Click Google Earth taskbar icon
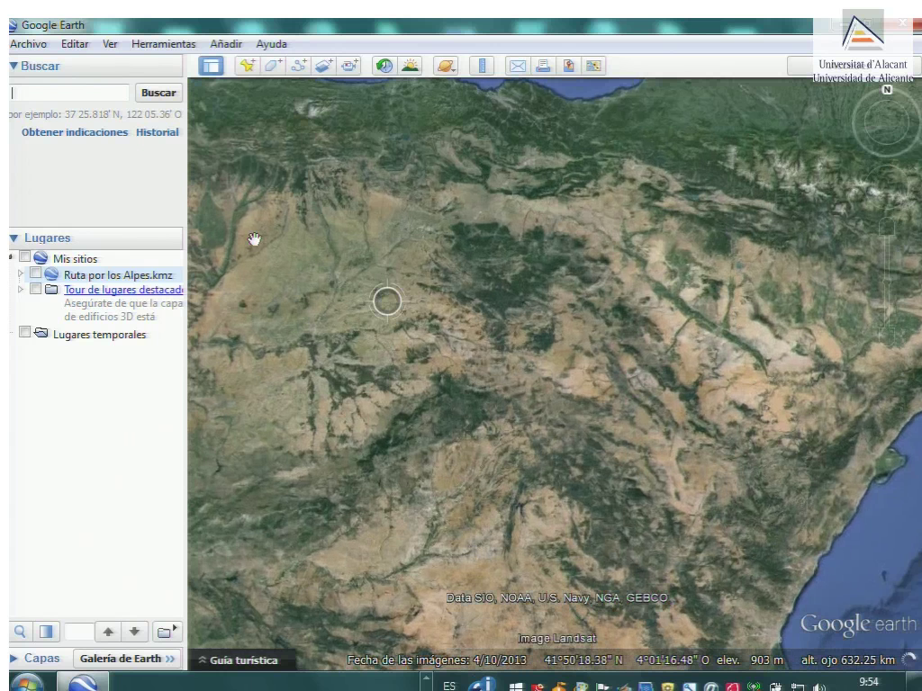 tap(83, 684)
